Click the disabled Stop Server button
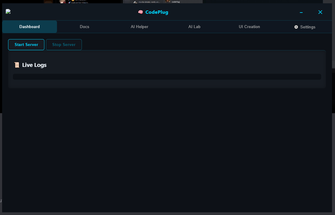 64,44
